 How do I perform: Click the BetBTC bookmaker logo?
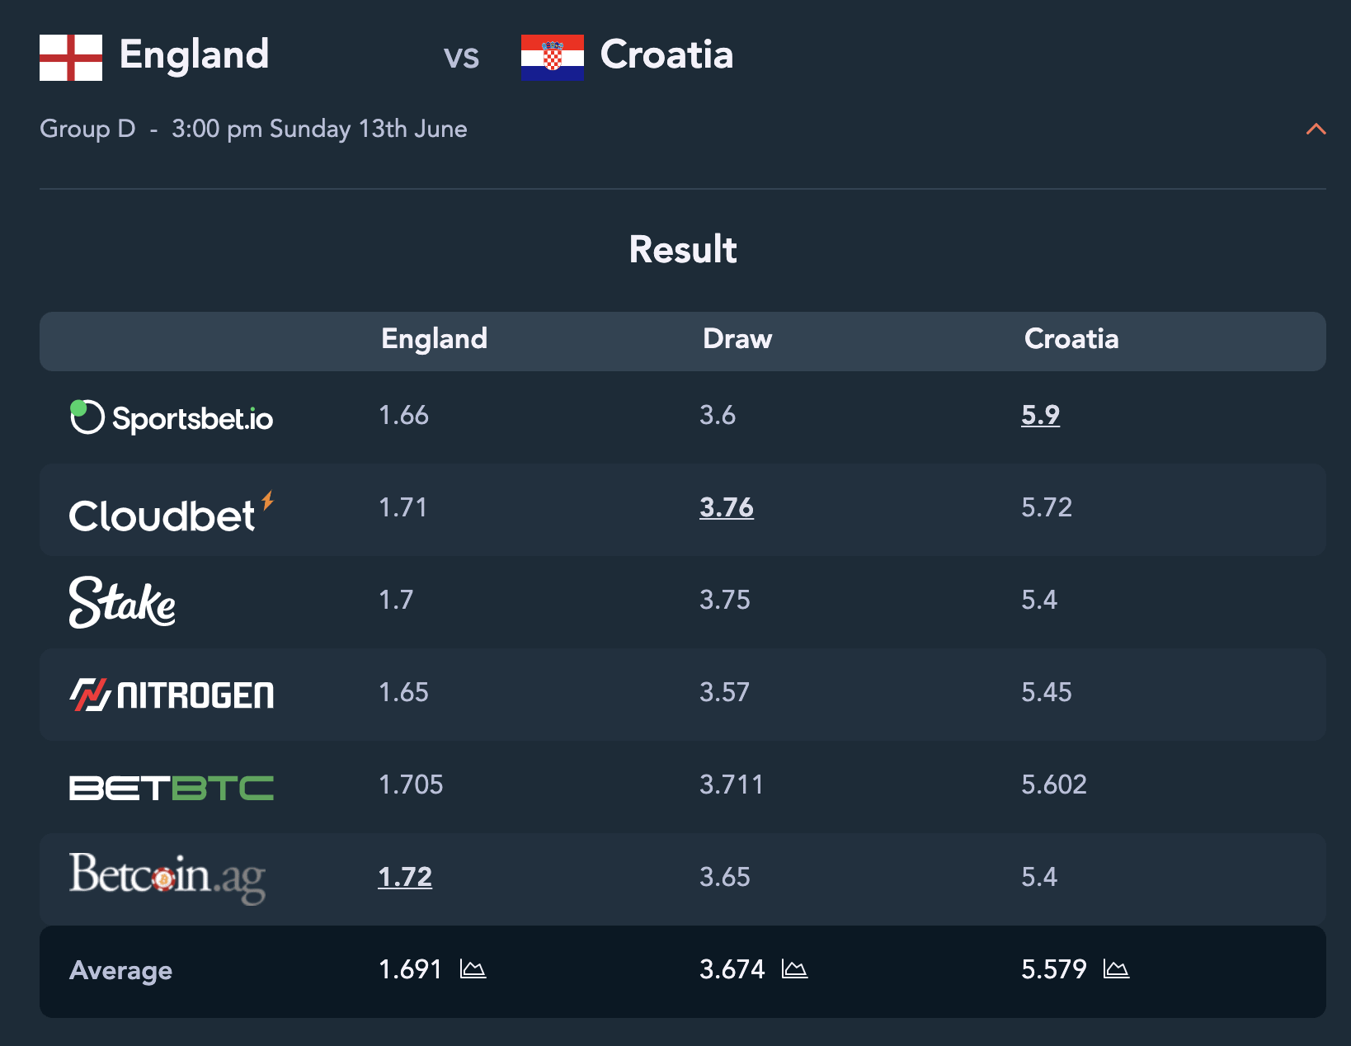click(x=172, y=788)
